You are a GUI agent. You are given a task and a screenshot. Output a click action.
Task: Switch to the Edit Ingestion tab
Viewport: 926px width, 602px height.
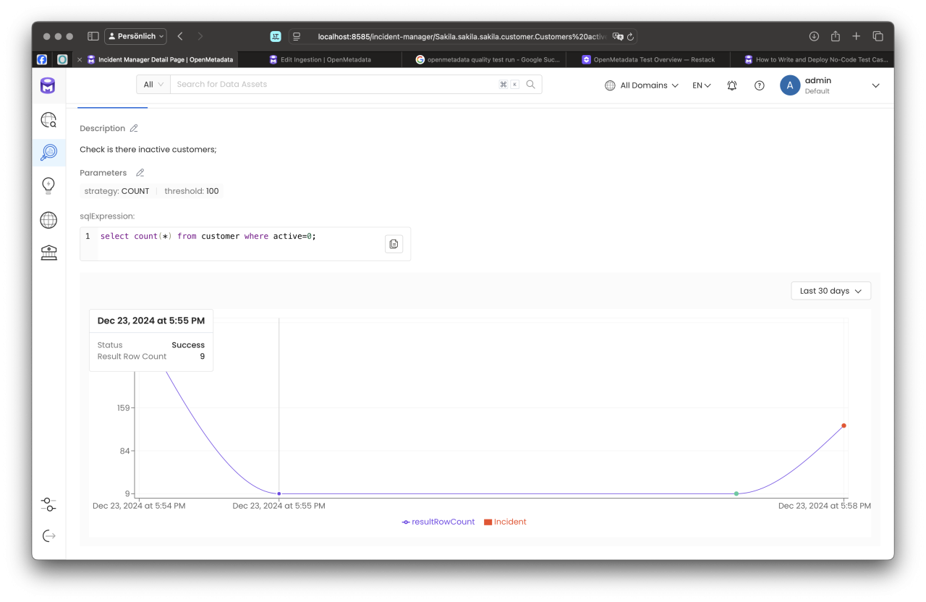point(320,59)
